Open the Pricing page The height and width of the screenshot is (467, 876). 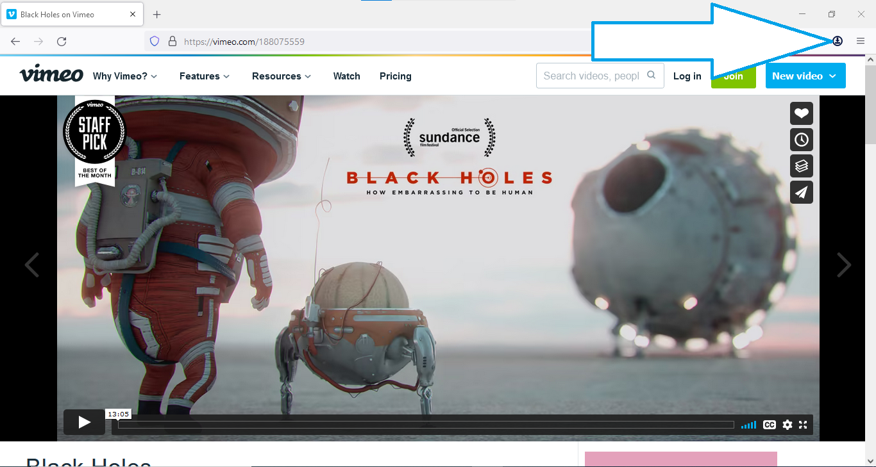click(x=396, y=76)
